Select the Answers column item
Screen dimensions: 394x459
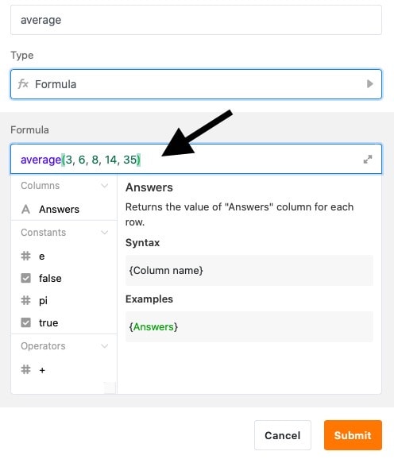click(64, 210)
